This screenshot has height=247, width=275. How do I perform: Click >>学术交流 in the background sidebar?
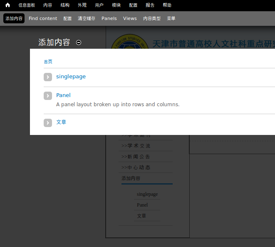click(136, 146)
